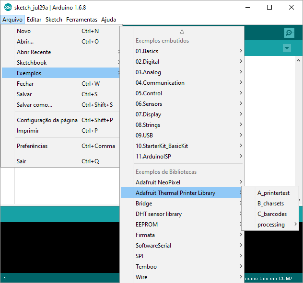
Task: Choose Salvar como... entry
Action: pos(61,105)
